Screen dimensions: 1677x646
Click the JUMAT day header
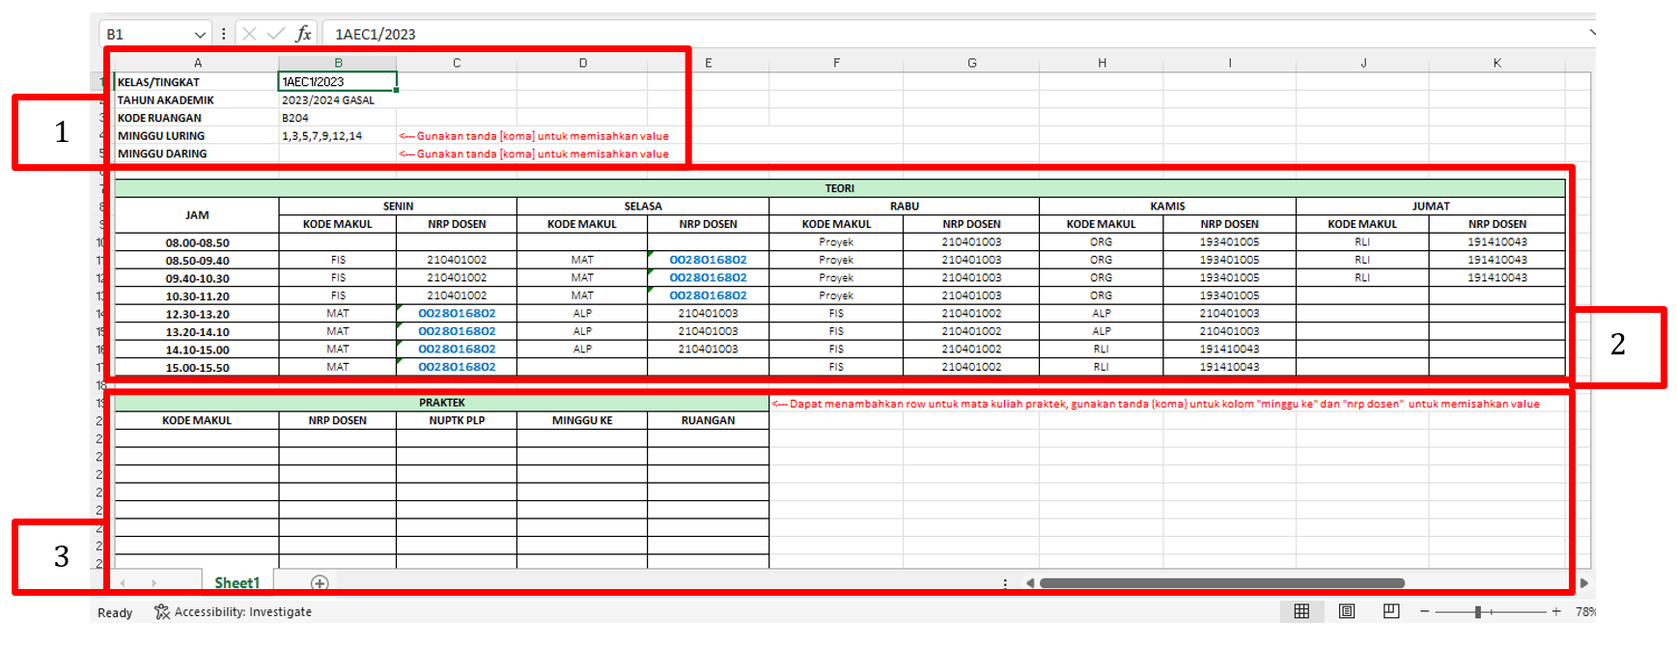(1430, 206)
